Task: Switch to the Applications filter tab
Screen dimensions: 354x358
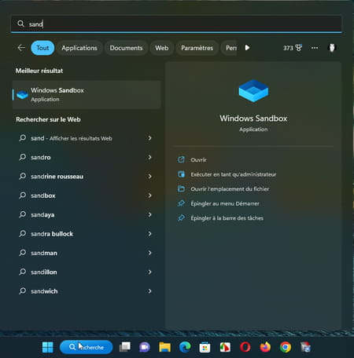Action: (x=79, y=48)
